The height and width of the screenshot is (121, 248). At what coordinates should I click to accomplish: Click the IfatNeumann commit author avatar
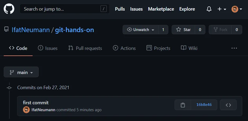[x=26, y=110]
